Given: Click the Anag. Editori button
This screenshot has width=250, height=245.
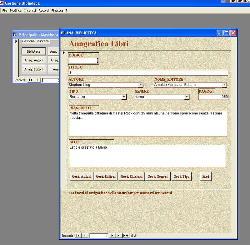Looking at the screenshot, I should 34,69.
